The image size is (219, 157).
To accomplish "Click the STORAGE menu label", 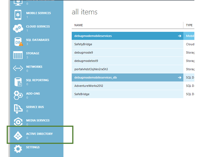I will coord(33,53).
